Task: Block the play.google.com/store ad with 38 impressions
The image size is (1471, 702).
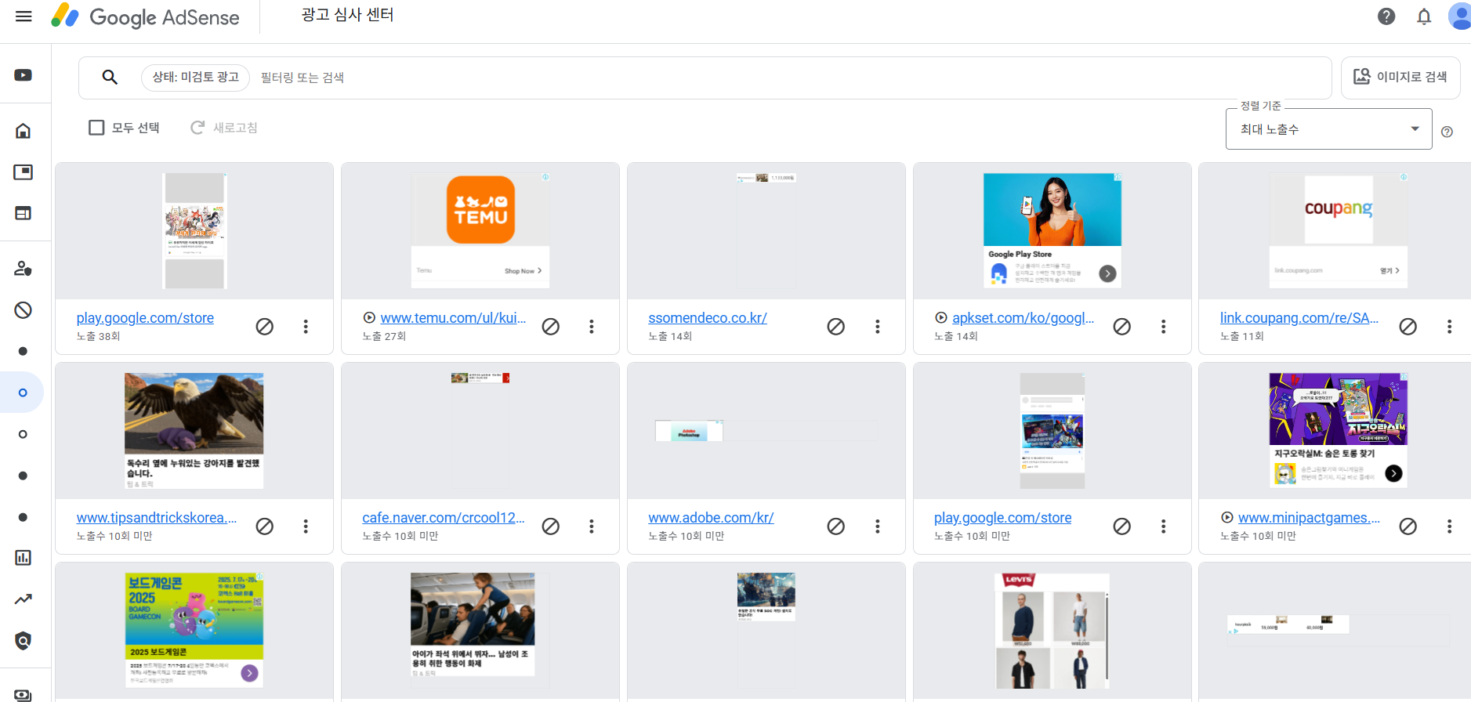Action: (x=265, y=327)
